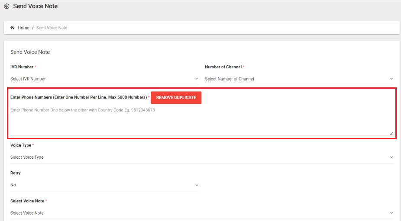Open the Select Voice Note dropdown
The image size is (401, 221).
[201, 213]
